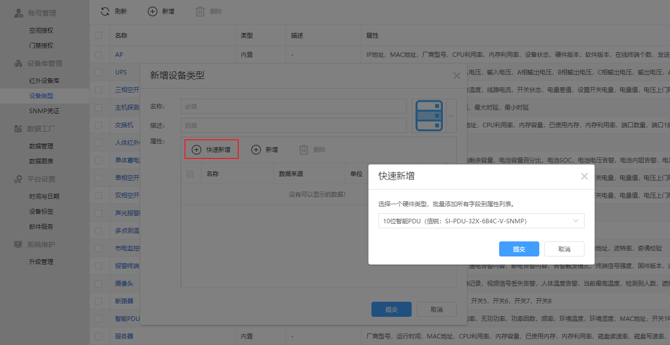Click 提交 in 快速新增 dialog
Image resolution: width=670 pixels, height=345 pixels.
tap(519, 249)
